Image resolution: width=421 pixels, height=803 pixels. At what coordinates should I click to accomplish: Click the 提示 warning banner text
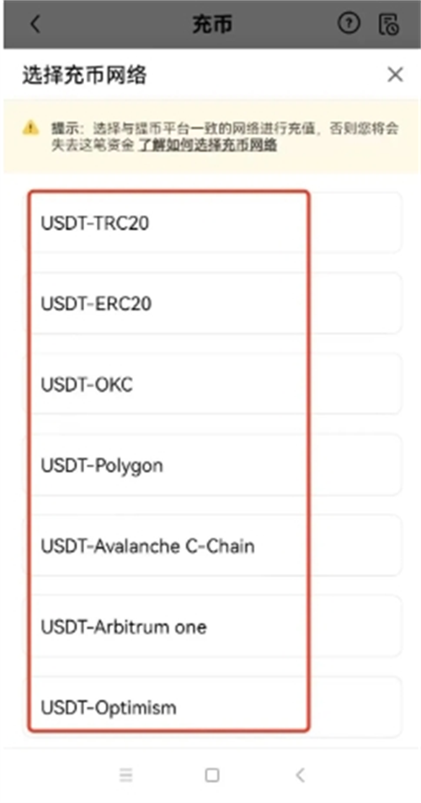225,137
